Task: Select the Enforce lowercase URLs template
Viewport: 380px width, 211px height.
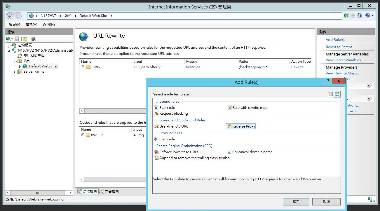Action: (176, 152)
